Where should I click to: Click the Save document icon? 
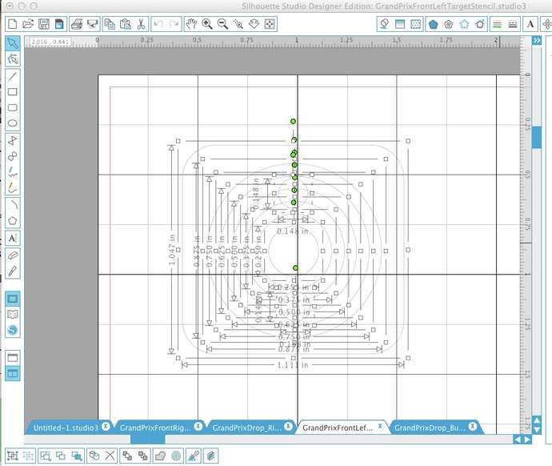tap(44, 24)
